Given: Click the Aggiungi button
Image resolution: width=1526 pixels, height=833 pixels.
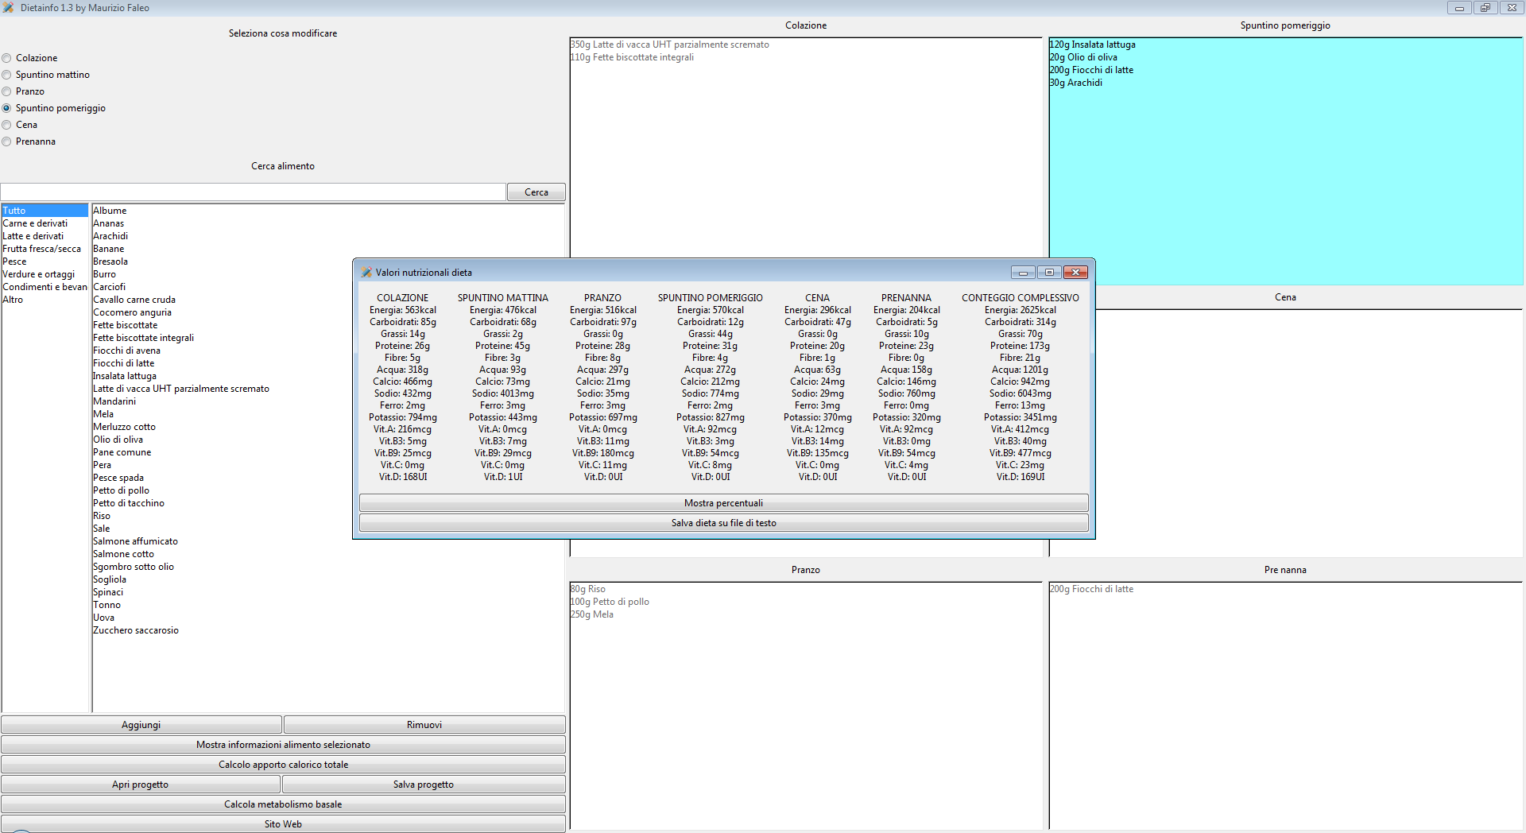Looking at the screenshot, I should pyautogui.click(x=141, y=725).
